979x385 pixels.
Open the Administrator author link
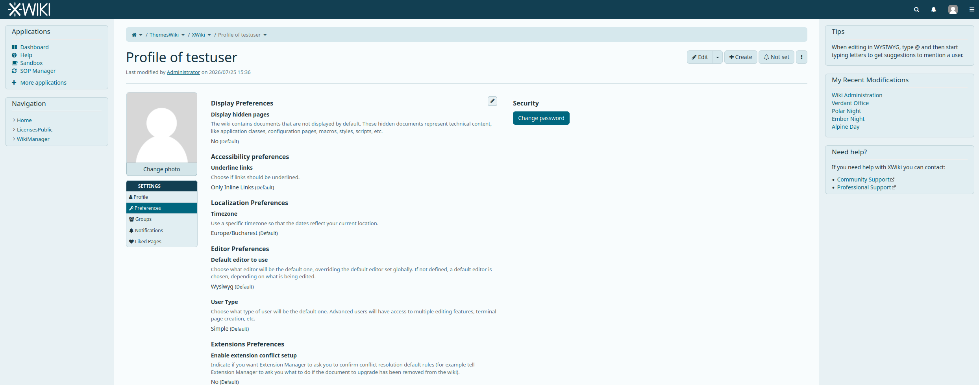pyautogui.click(x=183, y=72)
